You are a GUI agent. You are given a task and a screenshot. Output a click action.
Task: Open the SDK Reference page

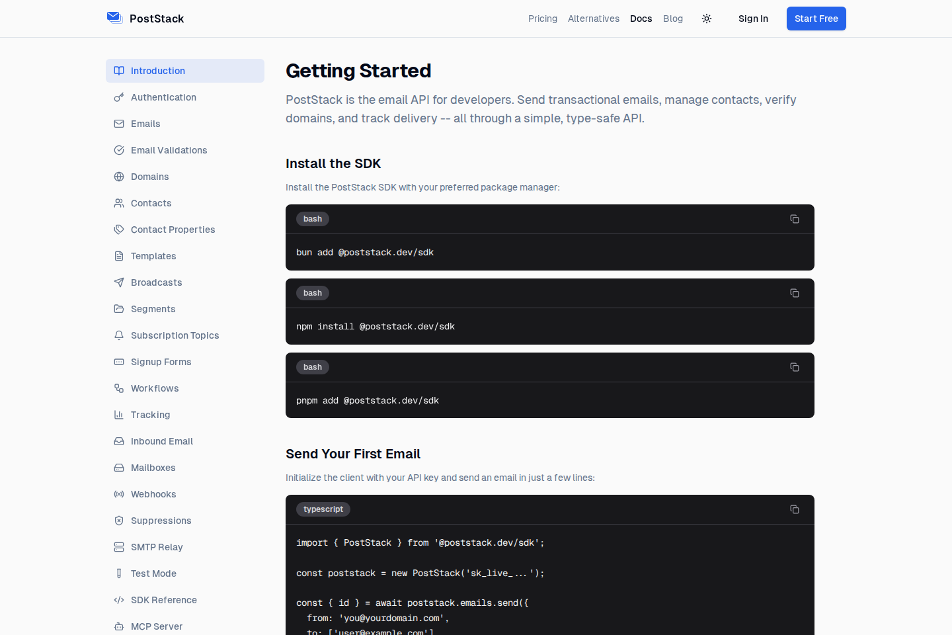(x=185, y=600)
